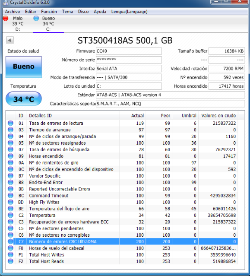Screen dimensions: 250x276
Task: Select row Número de errores CRC UltraDMA
Action: click(x=122, y=241)
